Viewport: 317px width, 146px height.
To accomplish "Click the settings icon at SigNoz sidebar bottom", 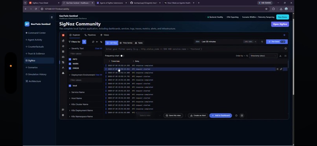I will pos(63,115).
